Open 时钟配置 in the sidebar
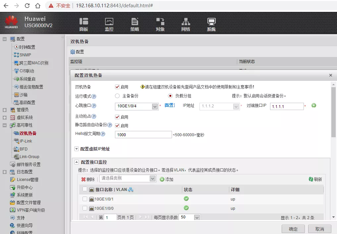The image size is (337, 234). 27,47
